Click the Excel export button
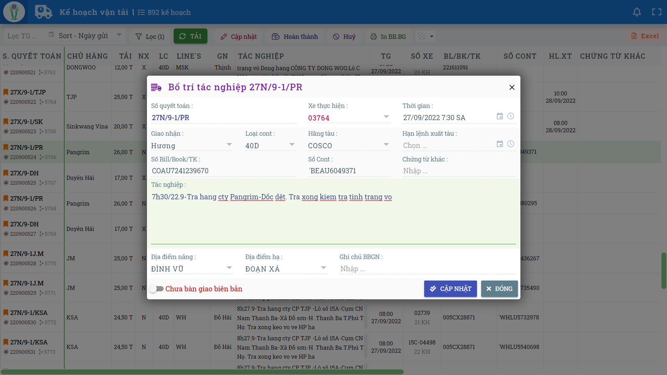Viewport: 667px width, 375px height. 645,36
